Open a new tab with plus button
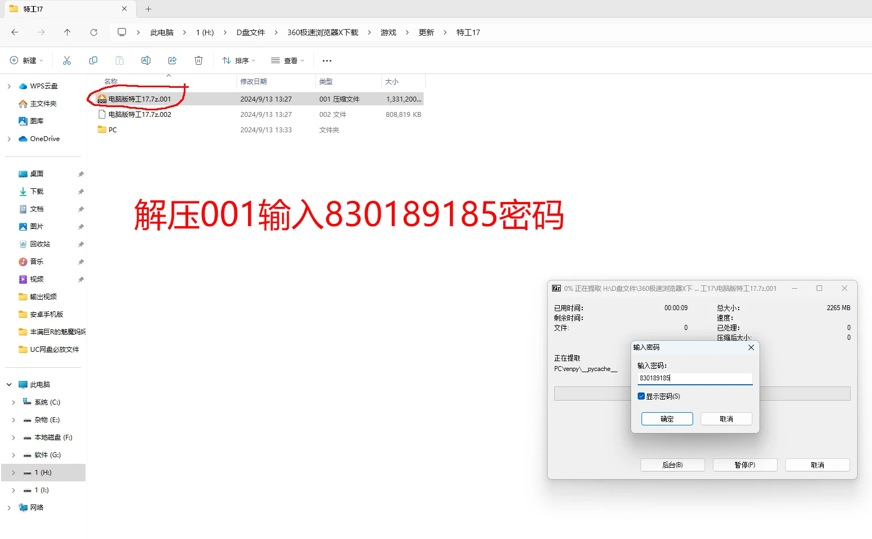Viewport: 872px width, 539px height. (148, 9)
